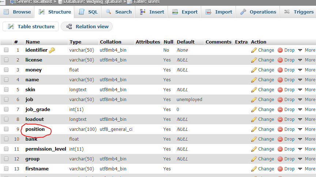316x177 pixels.
Task: Switch to the SQL tab
Action: 88,12
